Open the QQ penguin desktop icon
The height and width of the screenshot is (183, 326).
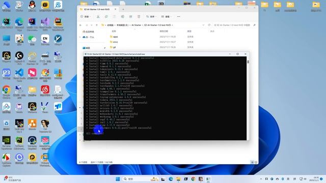point(32,6)
